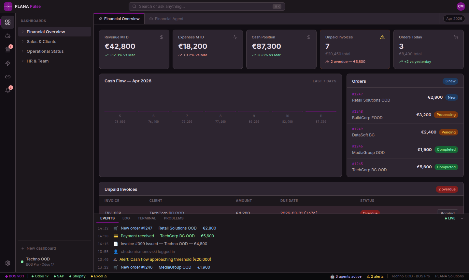Expand the Operational Status chevron

[x=23, y=51]
